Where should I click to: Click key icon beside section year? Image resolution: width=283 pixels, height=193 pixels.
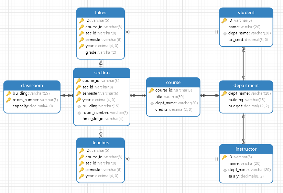78,100
